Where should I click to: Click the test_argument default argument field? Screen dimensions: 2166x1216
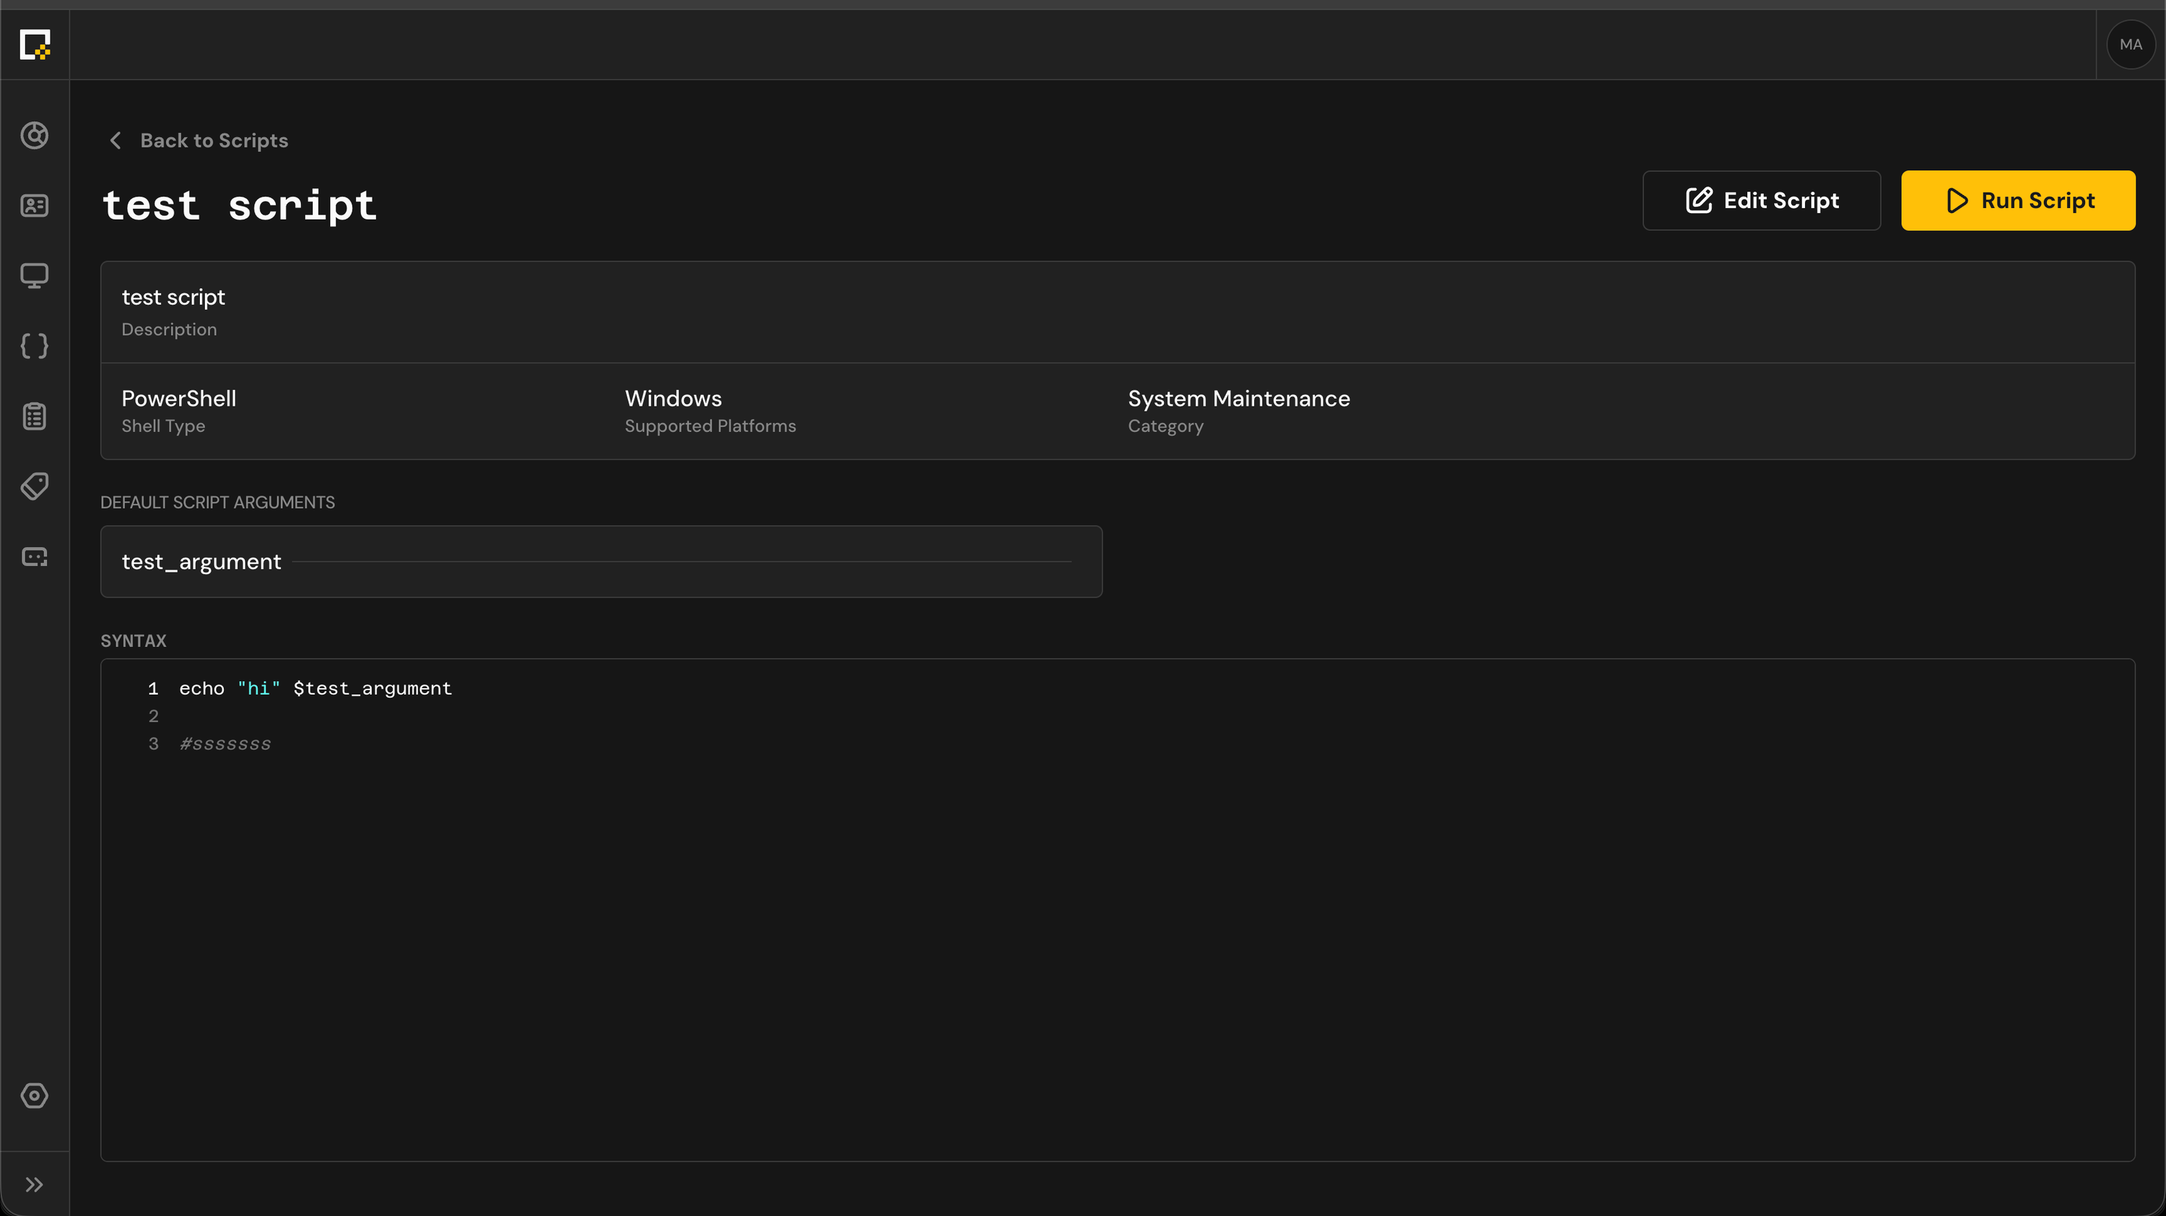601,562
